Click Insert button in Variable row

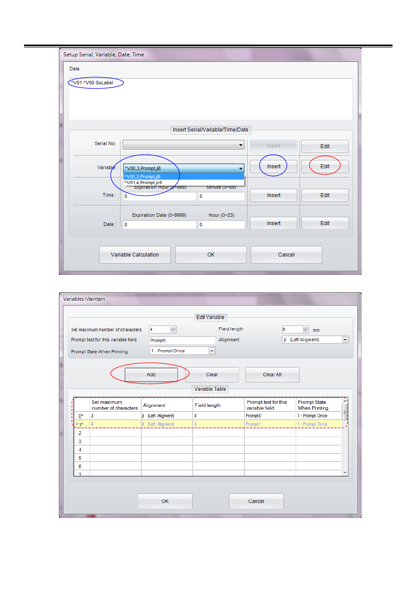pyautogui.click(x=273, y=167)
